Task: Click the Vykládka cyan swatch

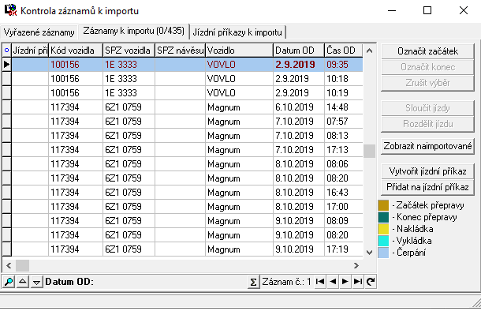Action: tap(383, 241)
